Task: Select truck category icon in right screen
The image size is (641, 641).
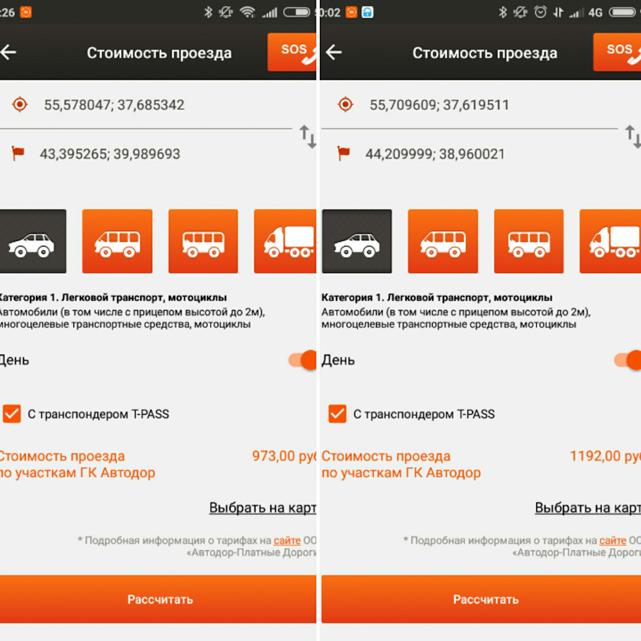Action: (x=610, y=241)
